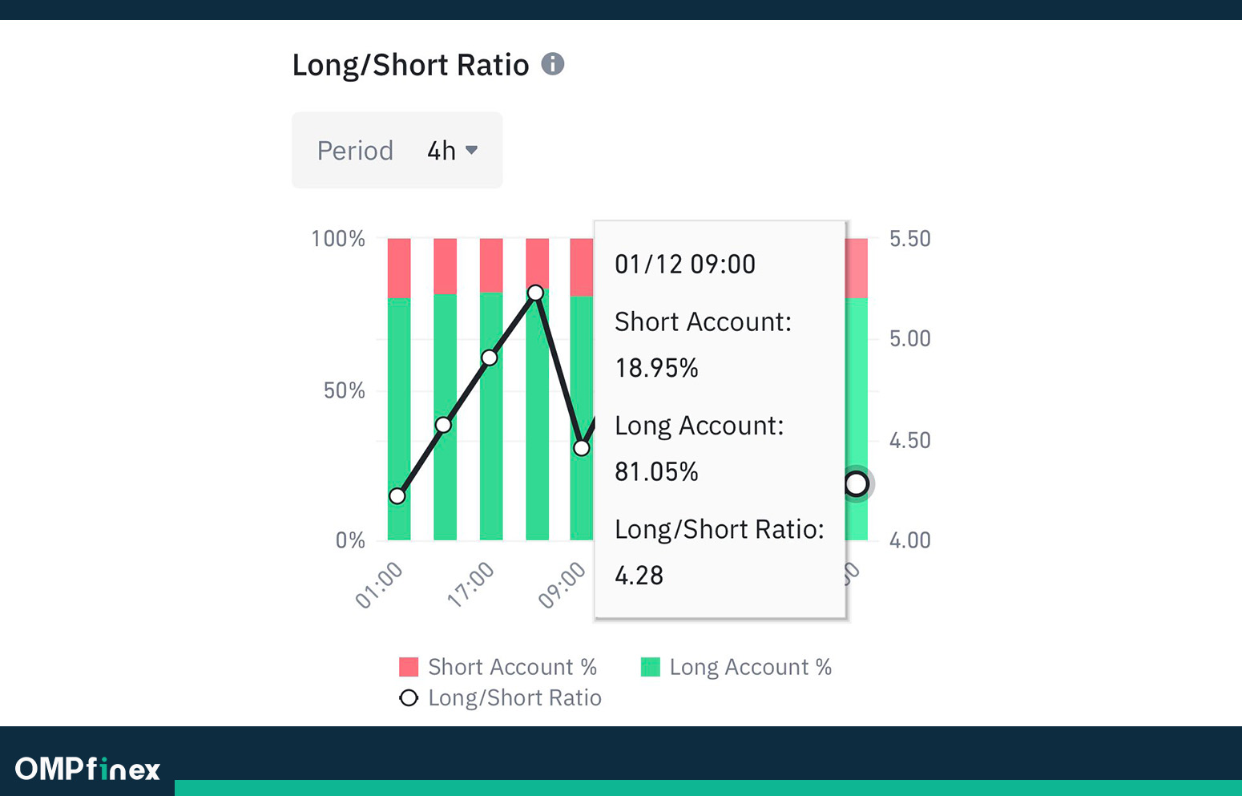Select the highest peak point on ratio line
This screenshot has height=796, width=1242.
click(536, 293)
